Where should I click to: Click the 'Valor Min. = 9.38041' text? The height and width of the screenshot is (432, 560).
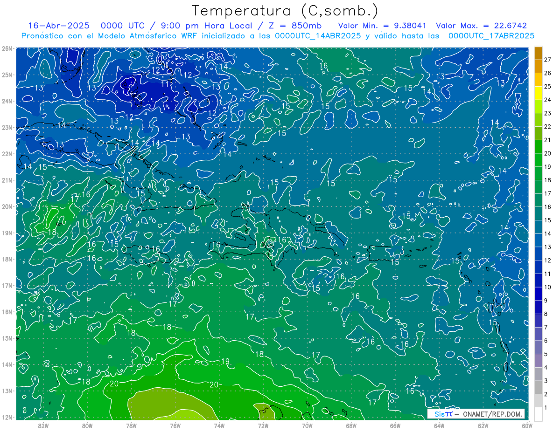click(382, 26)
